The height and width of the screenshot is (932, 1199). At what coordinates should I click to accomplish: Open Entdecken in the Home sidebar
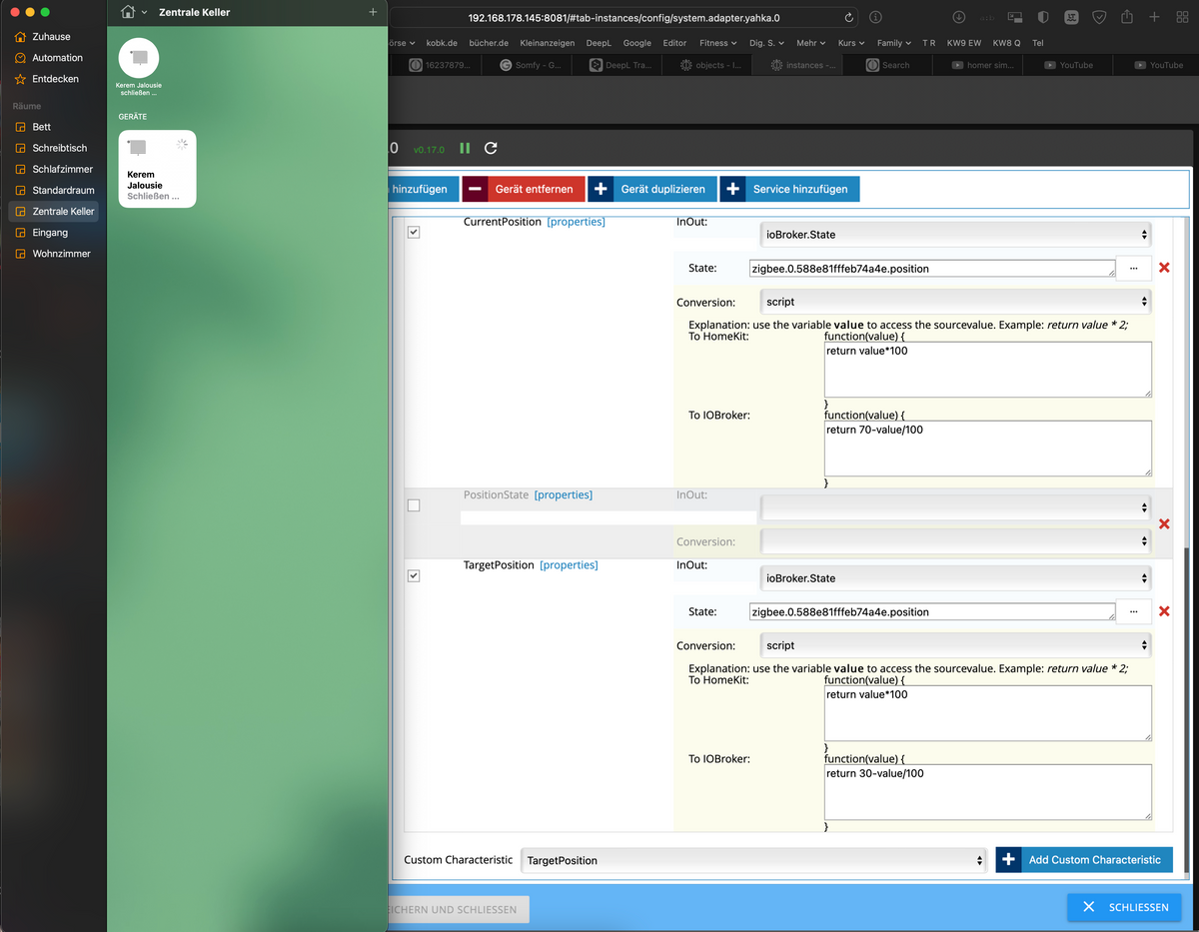(55, 79)
